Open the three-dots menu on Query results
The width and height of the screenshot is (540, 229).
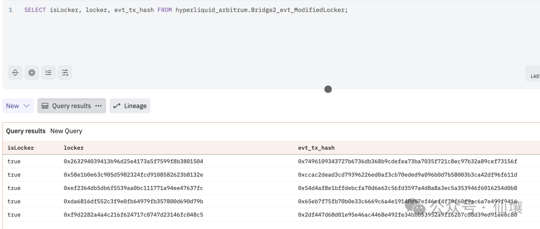point(98,106)
